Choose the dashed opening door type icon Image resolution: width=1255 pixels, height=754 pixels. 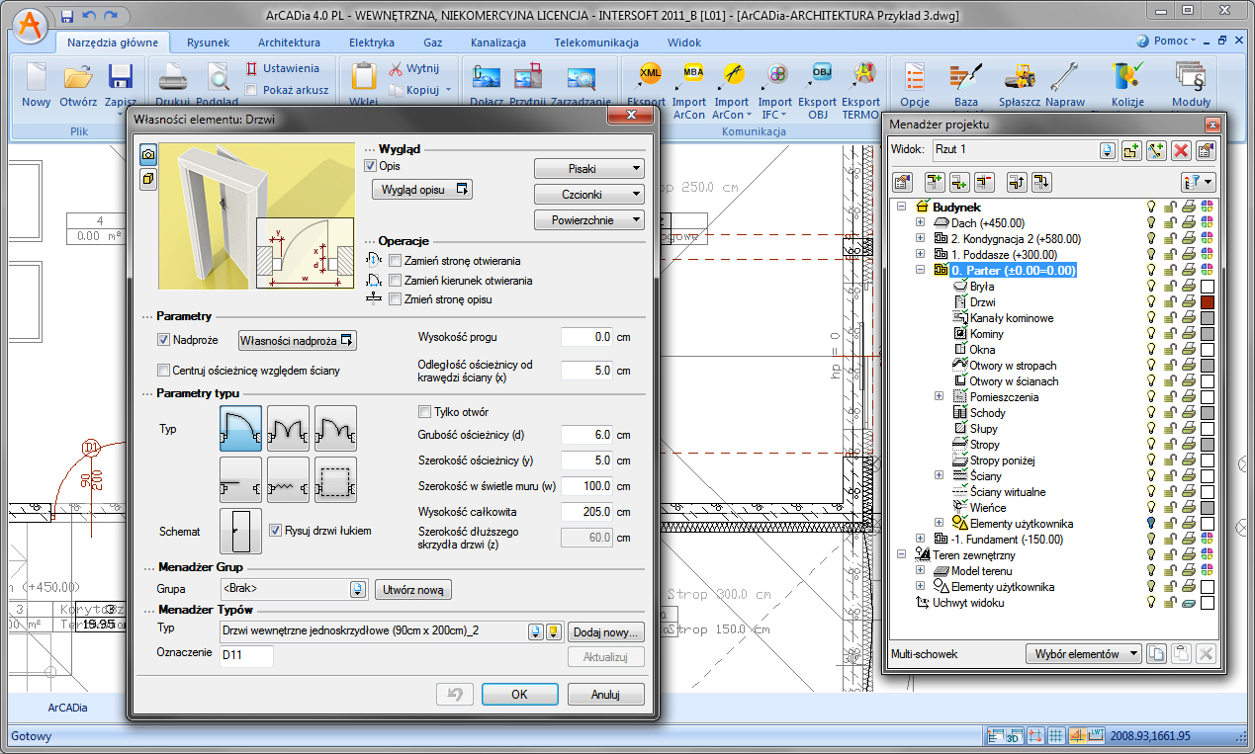pyautogui.click(x=335, y=479)
